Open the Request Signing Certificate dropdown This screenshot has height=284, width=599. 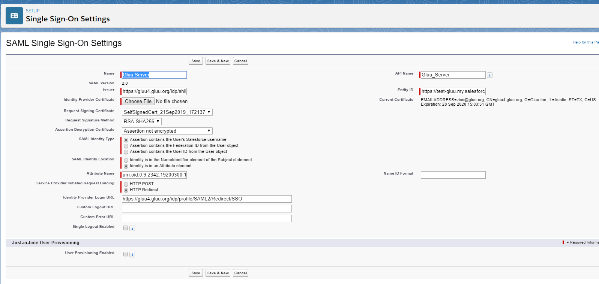(x=167, y=112)
